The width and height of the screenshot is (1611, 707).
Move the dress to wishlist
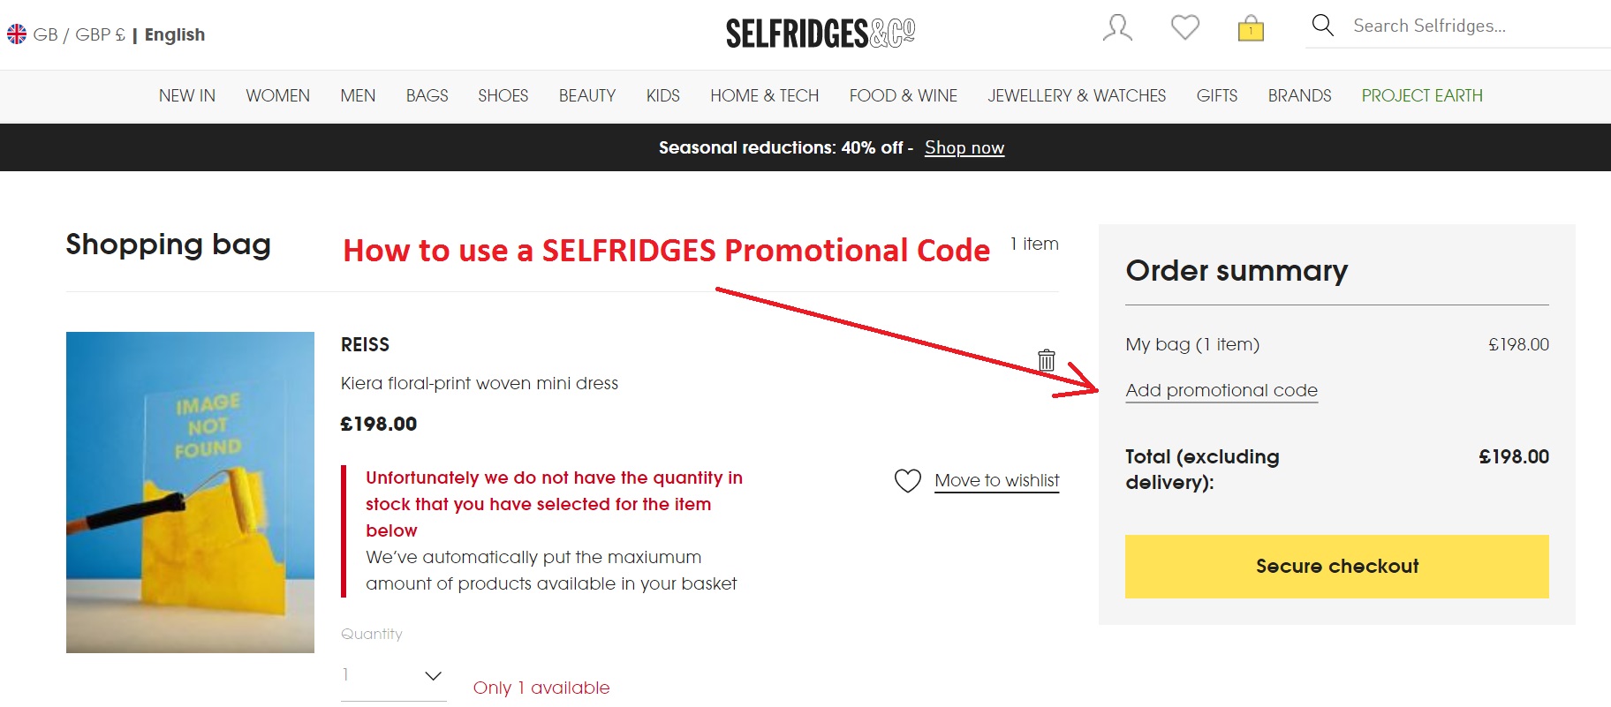coord(996,480)
